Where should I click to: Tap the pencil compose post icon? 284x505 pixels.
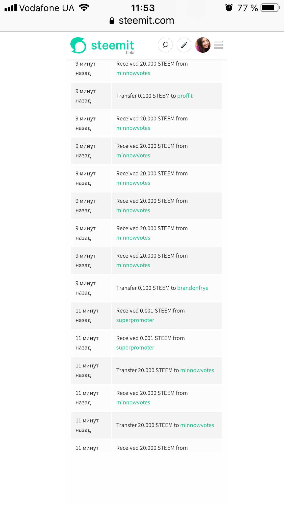184,45
